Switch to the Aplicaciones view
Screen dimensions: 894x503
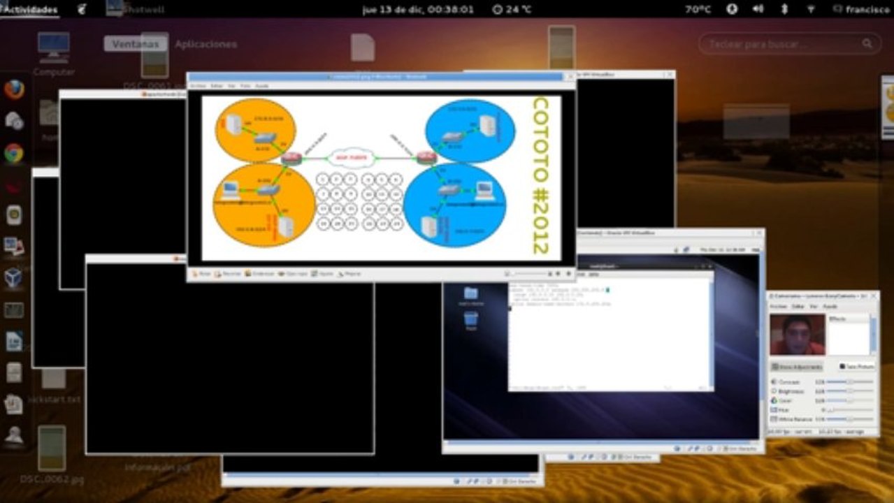(206, 43)
